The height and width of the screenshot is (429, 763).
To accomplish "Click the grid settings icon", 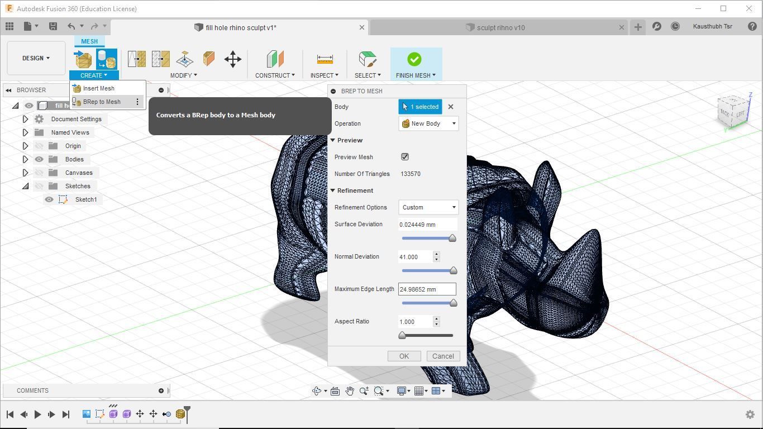I will coord(418,390).
